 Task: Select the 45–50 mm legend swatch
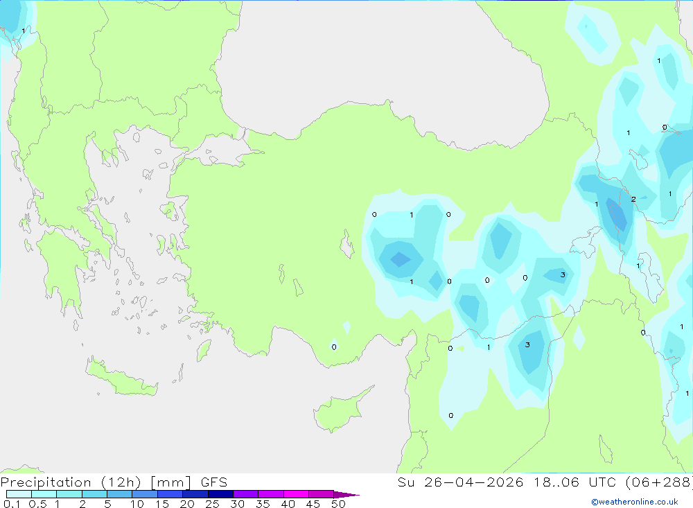pos(321,494)
